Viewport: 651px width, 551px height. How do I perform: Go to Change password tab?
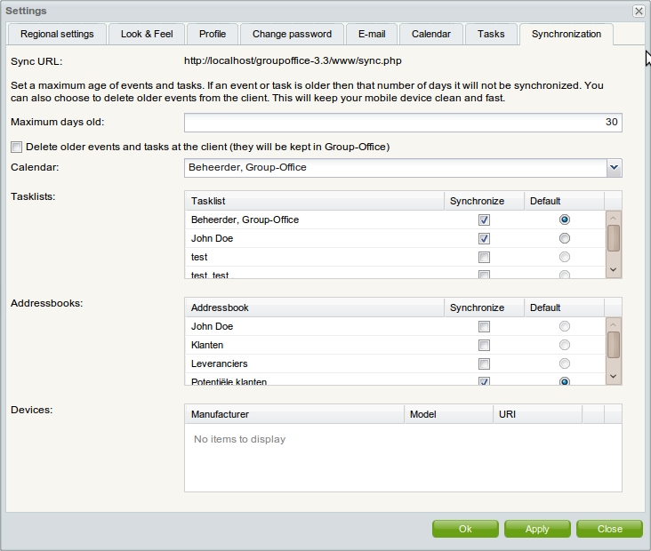292,34
